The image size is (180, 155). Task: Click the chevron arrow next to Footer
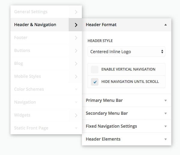tap(76, 38)
